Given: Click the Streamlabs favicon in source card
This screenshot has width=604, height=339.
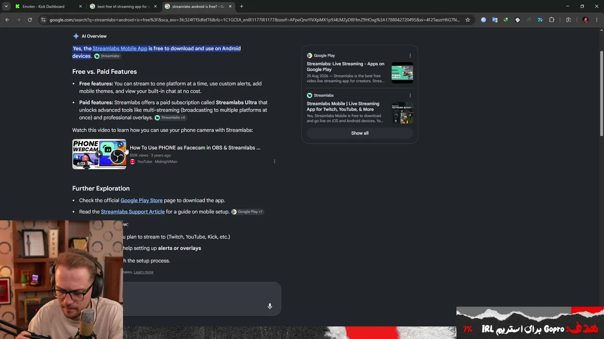Looking at the screenshot, I should coord(310,96).
